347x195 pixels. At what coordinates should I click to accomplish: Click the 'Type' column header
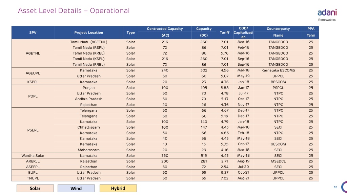130,32
